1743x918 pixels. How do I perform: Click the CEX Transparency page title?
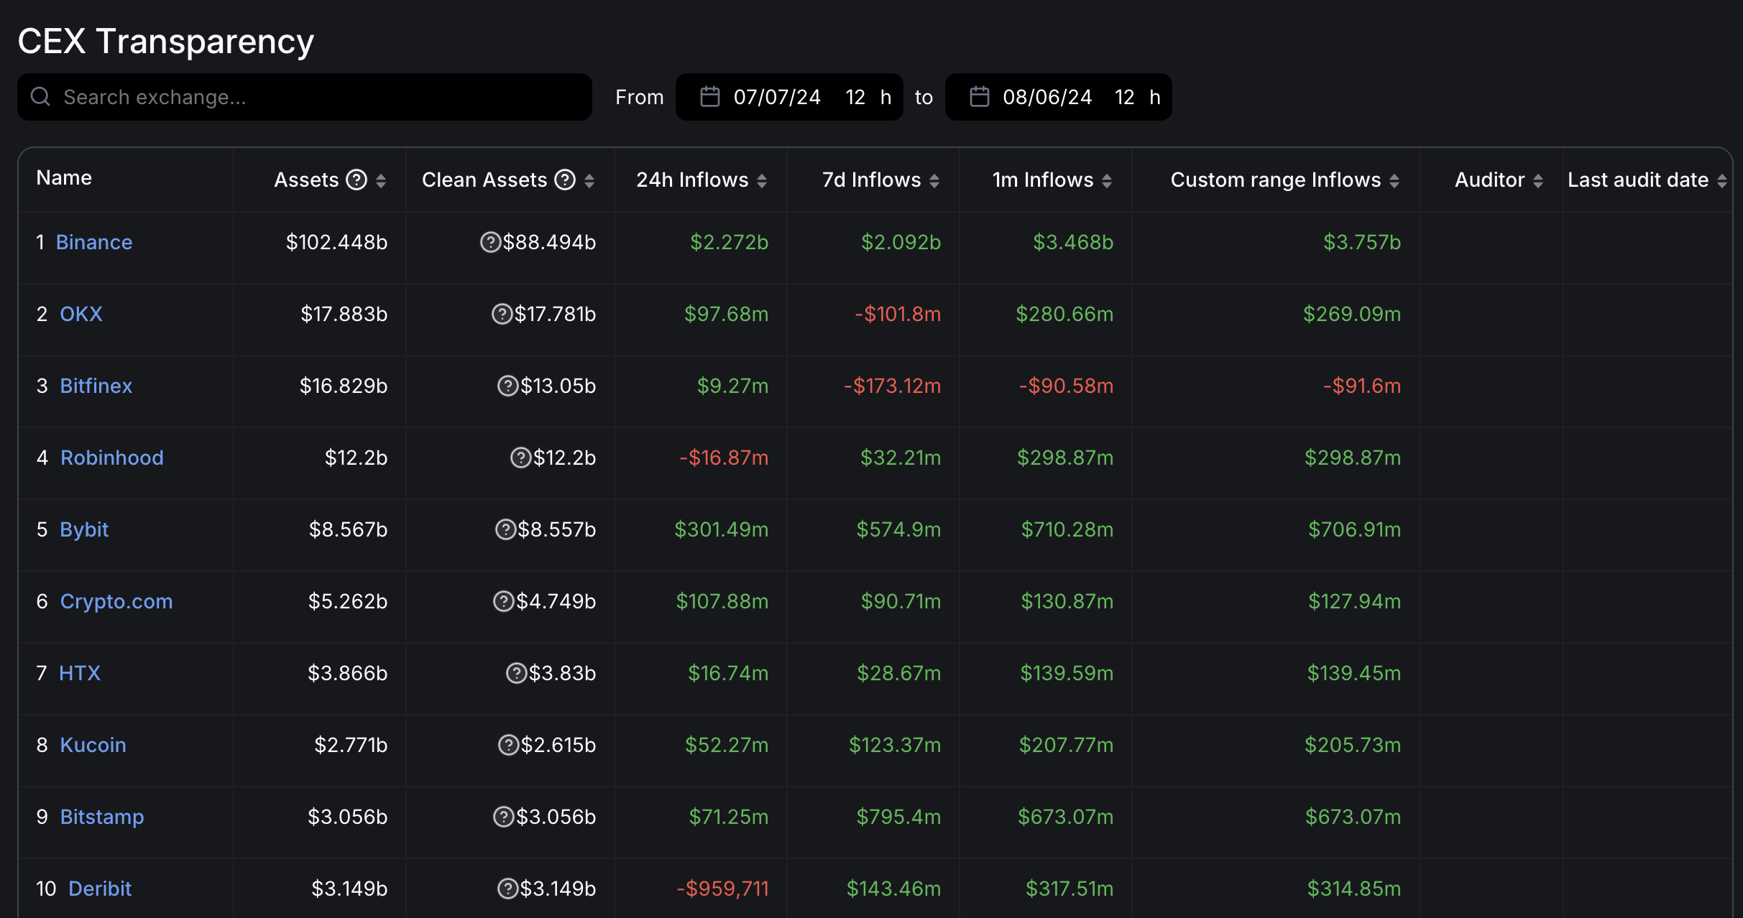(166, 41)
